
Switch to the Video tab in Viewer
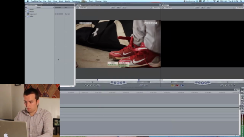pos(79,5)
